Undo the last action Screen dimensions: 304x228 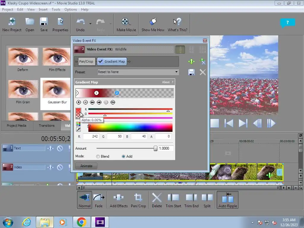80,24
